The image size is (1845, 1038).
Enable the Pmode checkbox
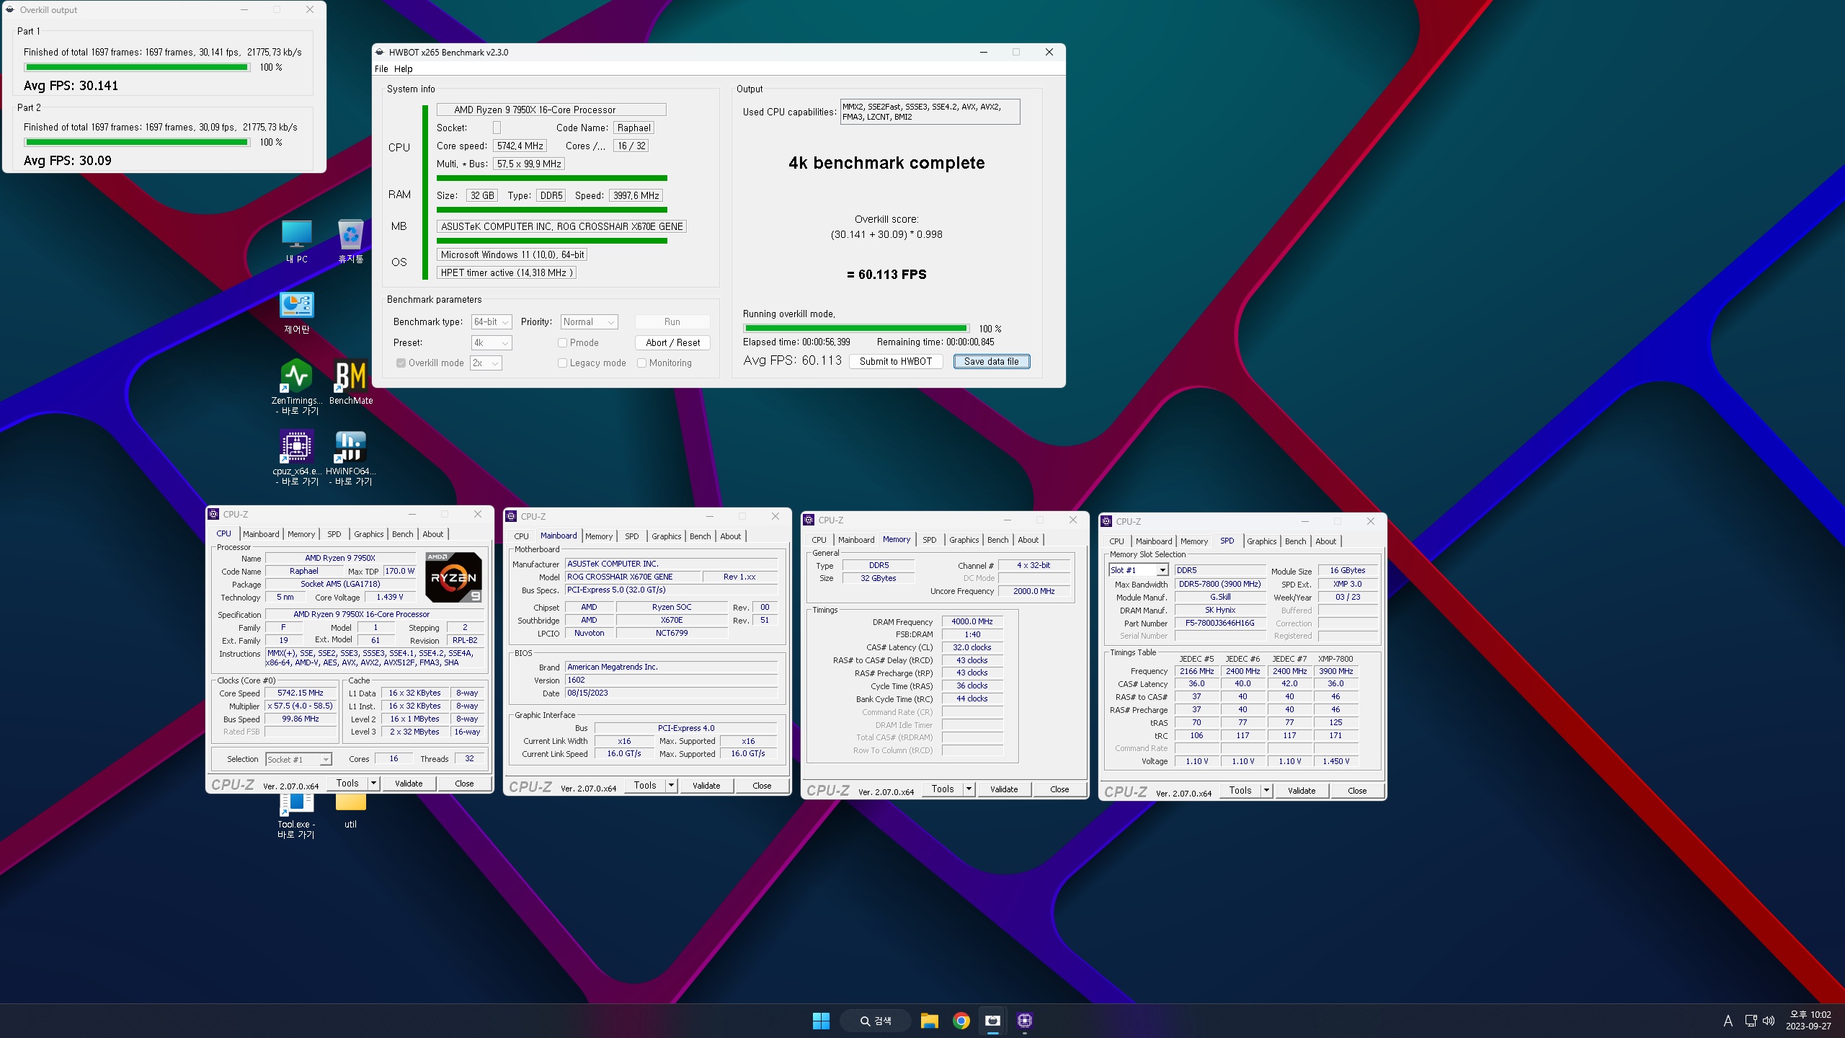click(562, 343)
